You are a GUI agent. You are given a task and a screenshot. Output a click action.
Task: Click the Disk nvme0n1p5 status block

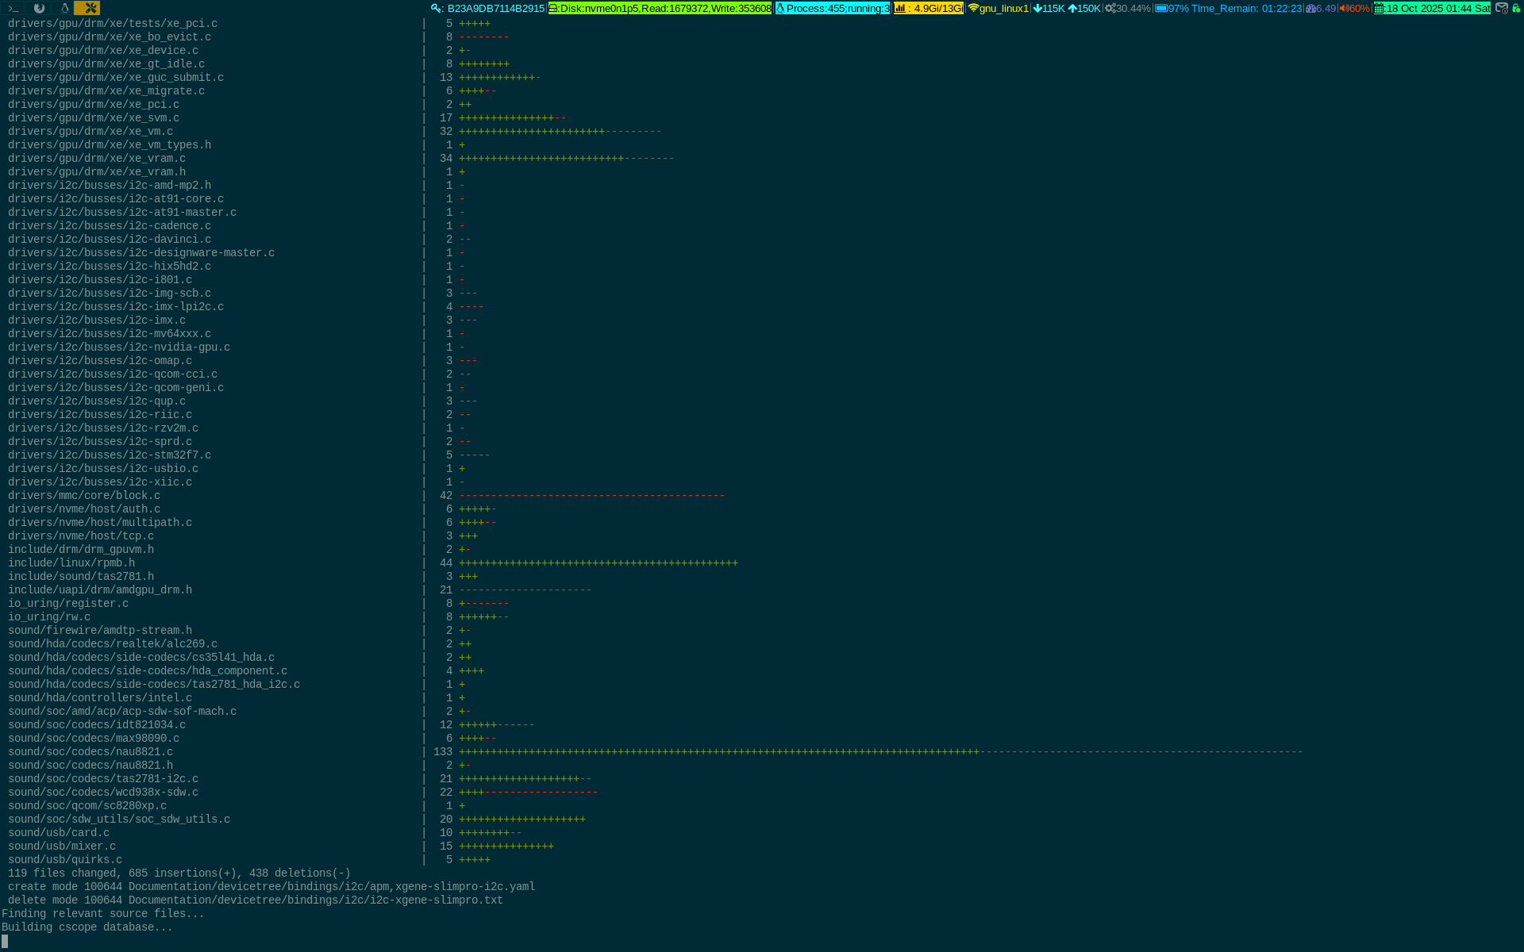click(660, 8)
